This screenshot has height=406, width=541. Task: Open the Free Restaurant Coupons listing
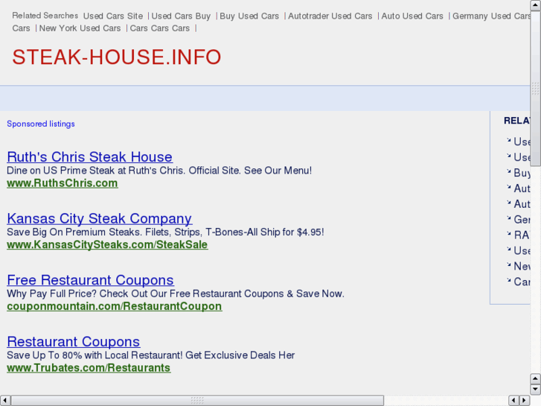[x=90, y=280]
